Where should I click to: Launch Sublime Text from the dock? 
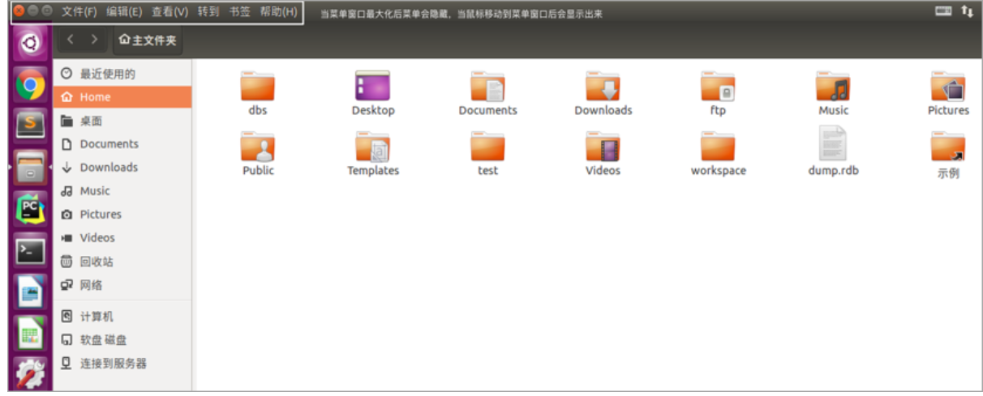[x=31, y=125]
